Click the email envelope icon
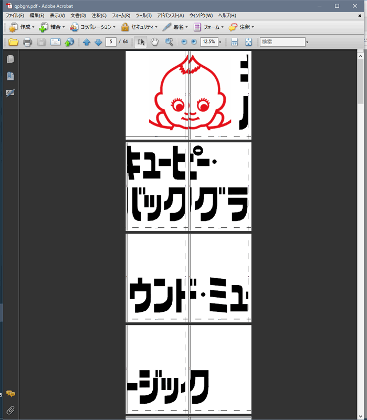Viewport: 367px width, 420px height. 56,42
